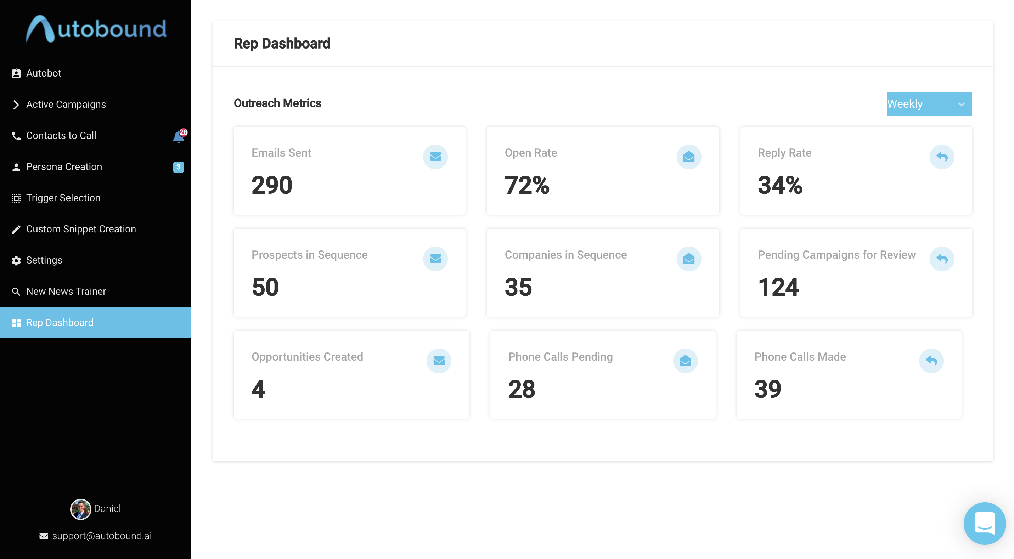The image size is (1014, 559).
Task: Click the open-envelope icon on Open Rate card
Action: pyautogui.click(x=688, y=157)
